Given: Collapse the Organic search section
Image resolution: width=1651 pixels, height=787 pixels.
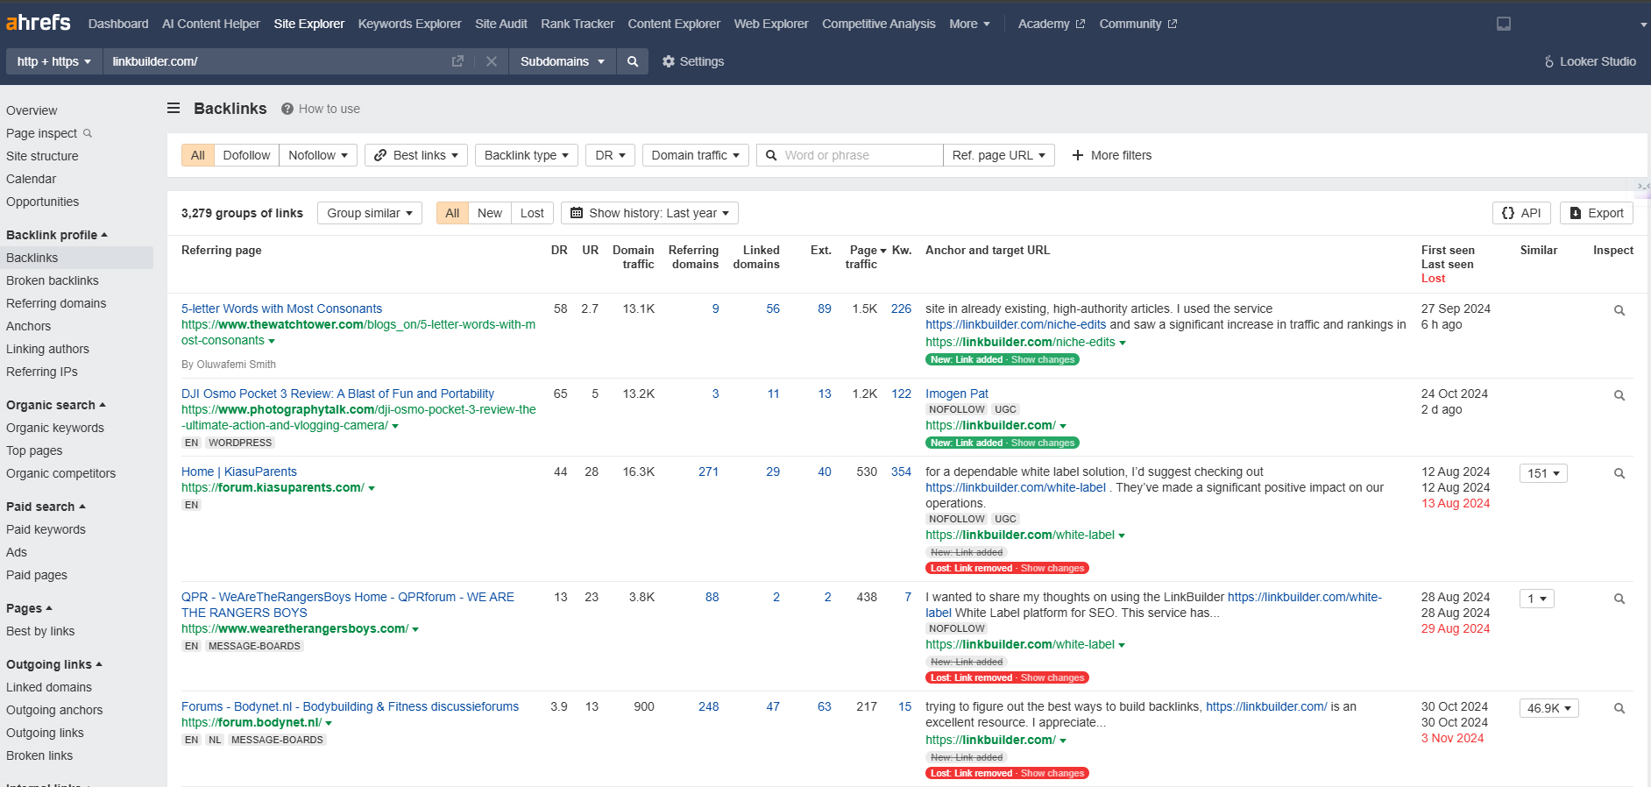Looking at the screenshot, I should point(56,405).
